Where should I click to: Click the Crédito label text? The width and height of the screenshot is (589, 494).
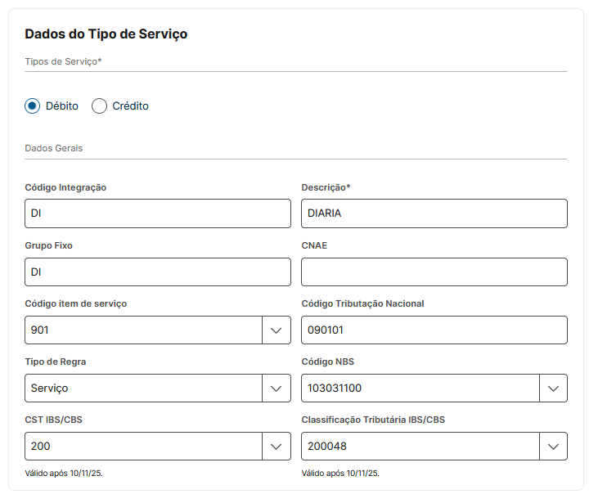pos(130,106)
